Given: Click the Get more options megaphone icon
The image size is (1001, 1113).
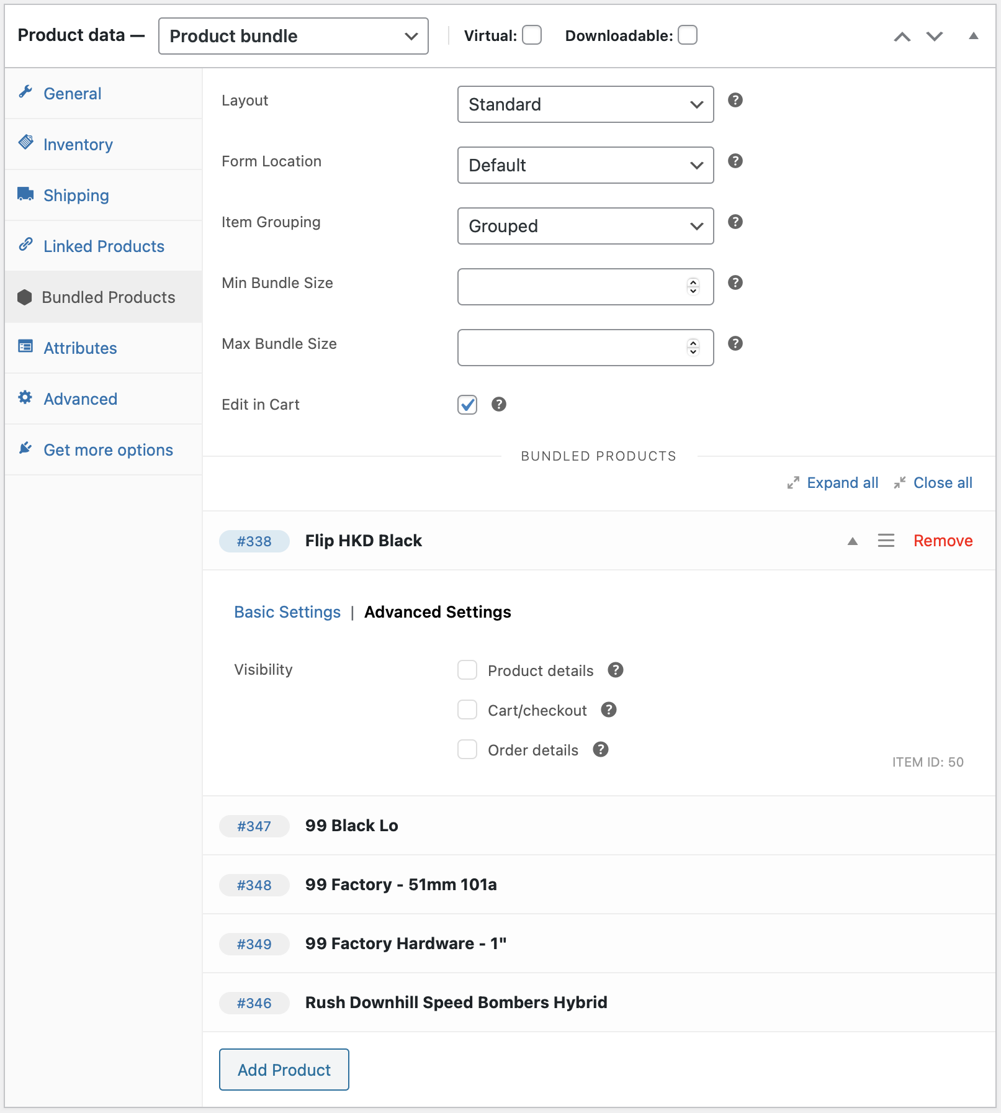Looking at the screenshot, I should (x=25, y=449).
